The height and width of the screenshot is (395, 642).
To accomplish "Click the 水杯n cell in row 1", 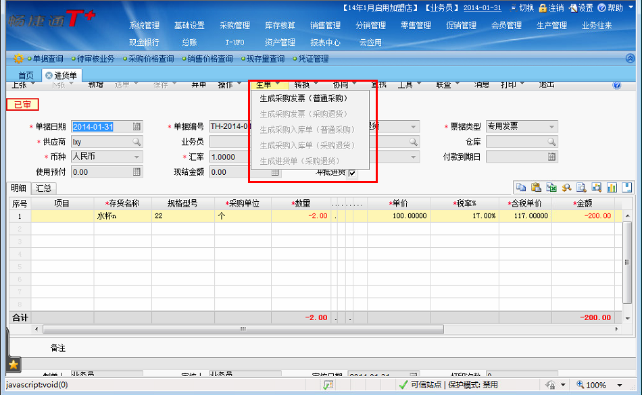I will 123,216.
